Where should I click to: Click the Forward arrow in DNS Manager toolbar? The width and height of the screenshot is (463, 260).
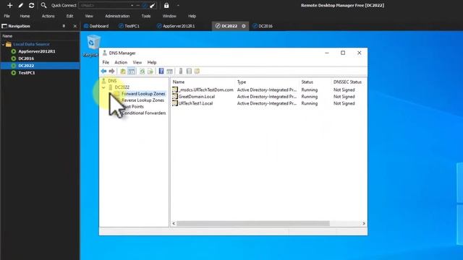[x=111, y=71]
